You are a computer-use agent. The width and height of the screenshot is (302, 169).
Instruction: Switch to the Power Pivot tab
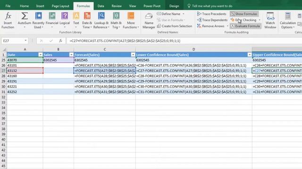pyautogui.click(x=152, y=6)
